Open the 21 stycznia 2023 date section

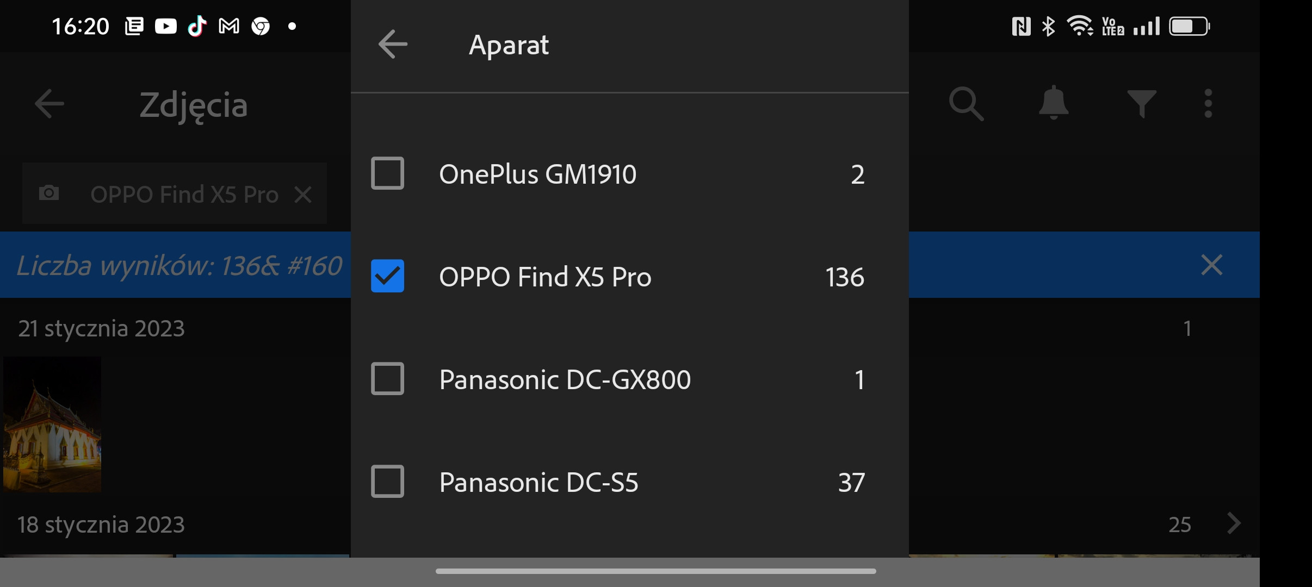(102, 328)
